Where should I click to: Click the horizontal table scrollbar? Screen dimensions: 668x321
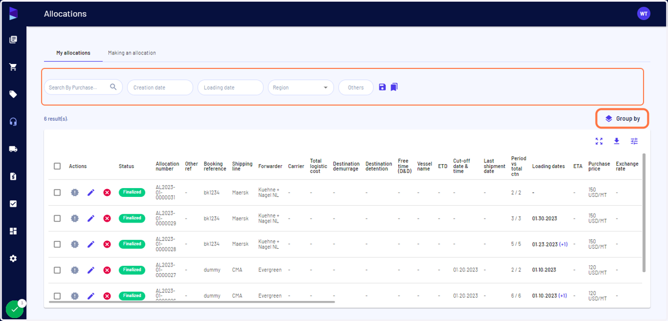tap(192, 302)
